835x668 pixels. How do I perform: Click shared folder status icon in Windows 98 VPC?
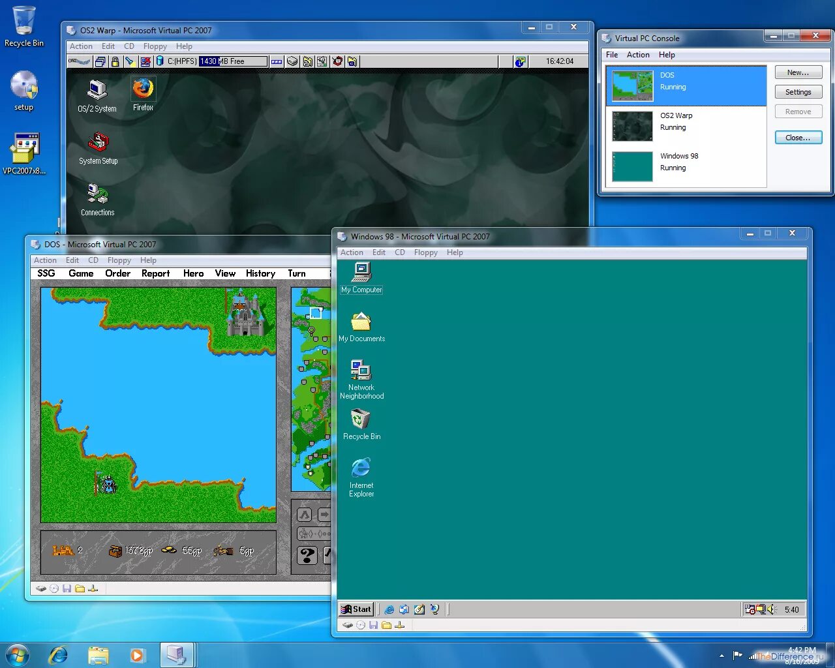point(386,625)
